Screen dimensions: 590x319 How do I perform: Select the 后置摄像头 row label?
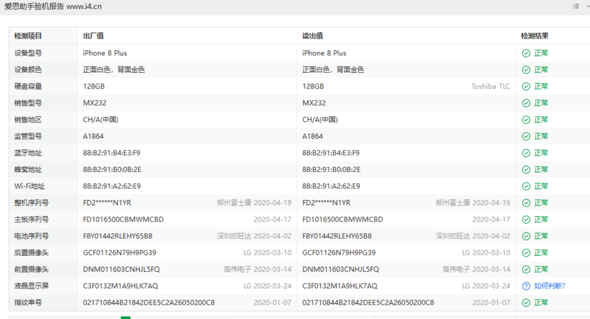coord(31,252)
